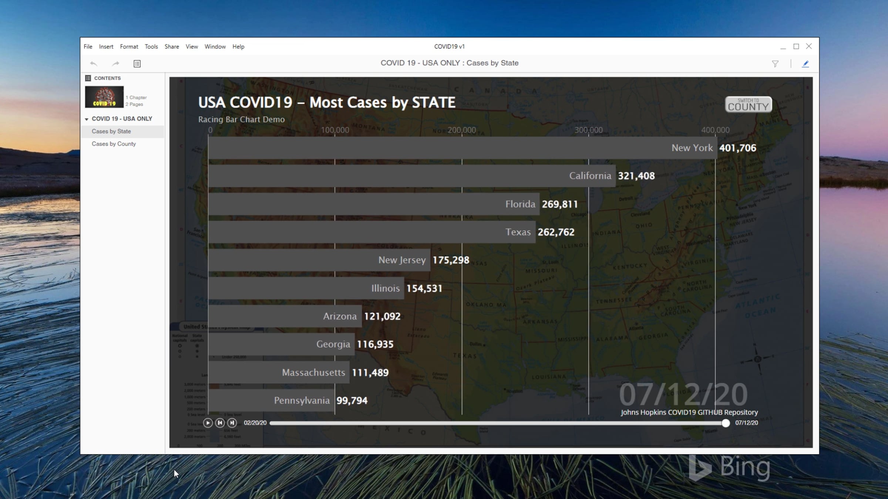Select the Cases by State page
The width and height of the screenshot is (888, 499).
point(111,131)
